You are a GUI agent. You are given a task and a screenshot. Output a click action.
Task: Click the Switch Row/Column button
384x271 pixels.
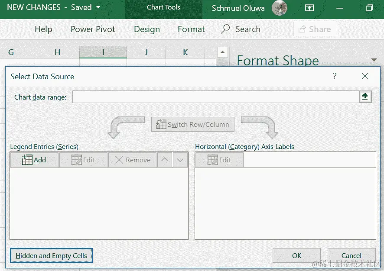(193, 124)
